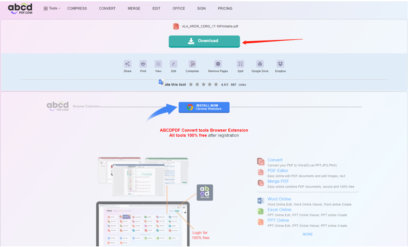Click the laptop screenshot of tools page
This screenshot has width=408, height=247.
click(143, 225)
